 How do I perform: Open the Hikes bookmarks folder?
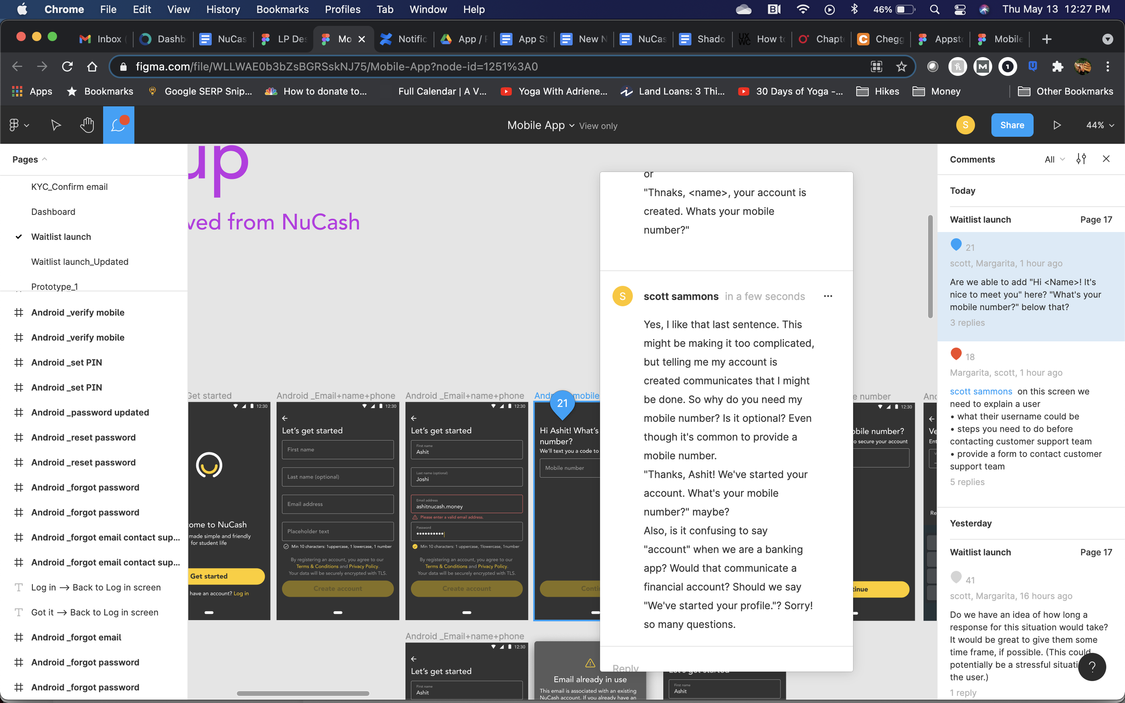pyautogui.click(x=877, y=91)
